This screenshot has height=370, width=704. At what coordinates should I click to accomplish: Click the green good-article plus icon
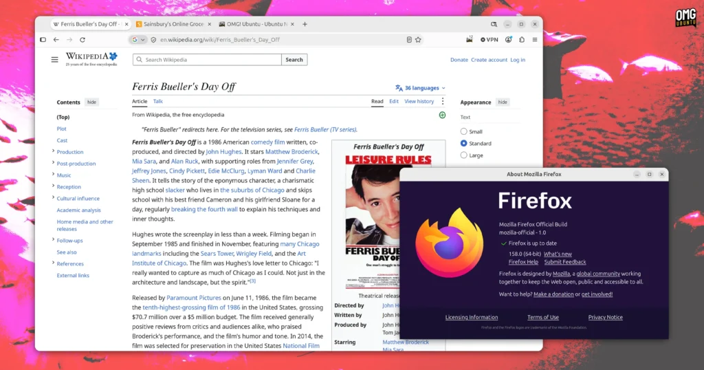click(442, 115)
